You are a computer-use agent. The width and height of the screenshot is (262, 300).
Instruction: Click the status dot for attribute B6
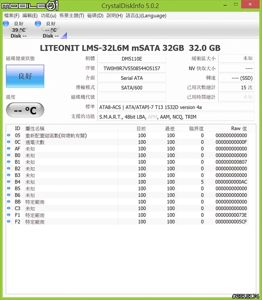[x=8, y=195]
